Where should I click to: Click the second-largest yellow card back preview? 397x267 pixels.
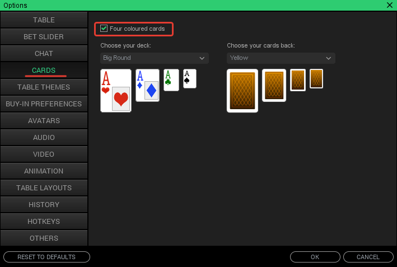click(x=274, y=85)
